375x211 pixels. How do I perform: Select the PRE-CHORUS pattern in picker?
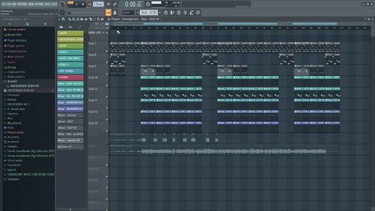click(x=70, y=71)
